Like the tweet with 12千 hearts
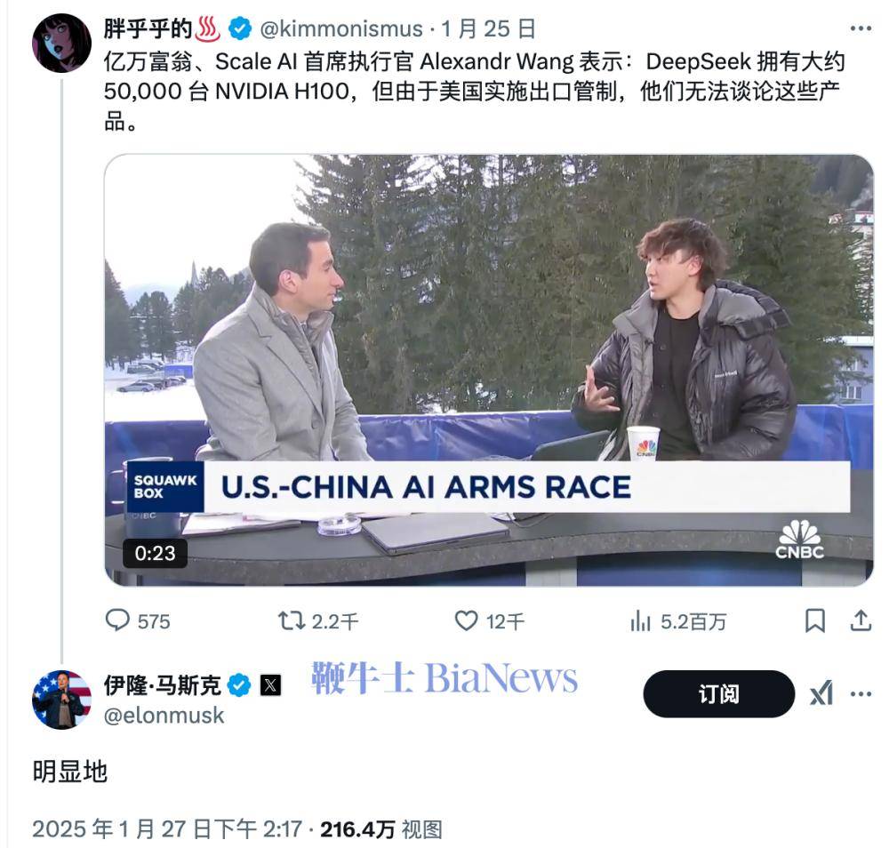Image resolution: width=889 pixels, height=848 pixels. pyautogui.click(x=466, y=620)
